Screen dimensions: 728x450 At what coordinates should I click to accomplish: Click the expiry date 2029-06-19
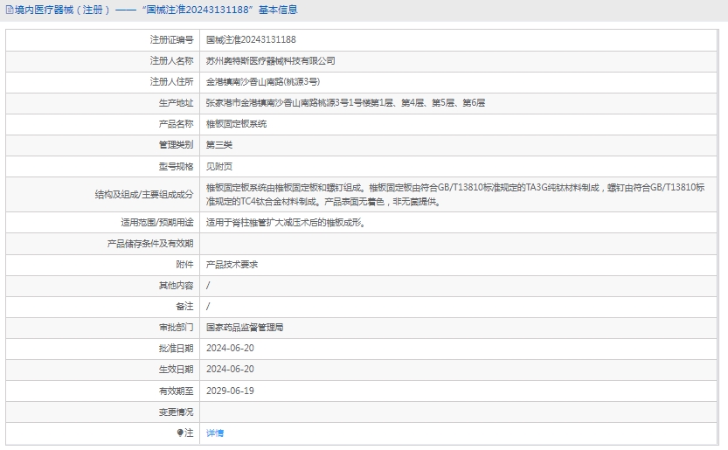pos(230,391)
